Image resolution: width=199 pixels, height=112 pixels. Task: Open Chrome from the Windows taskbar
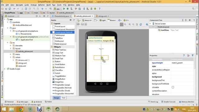click(21, 109)
